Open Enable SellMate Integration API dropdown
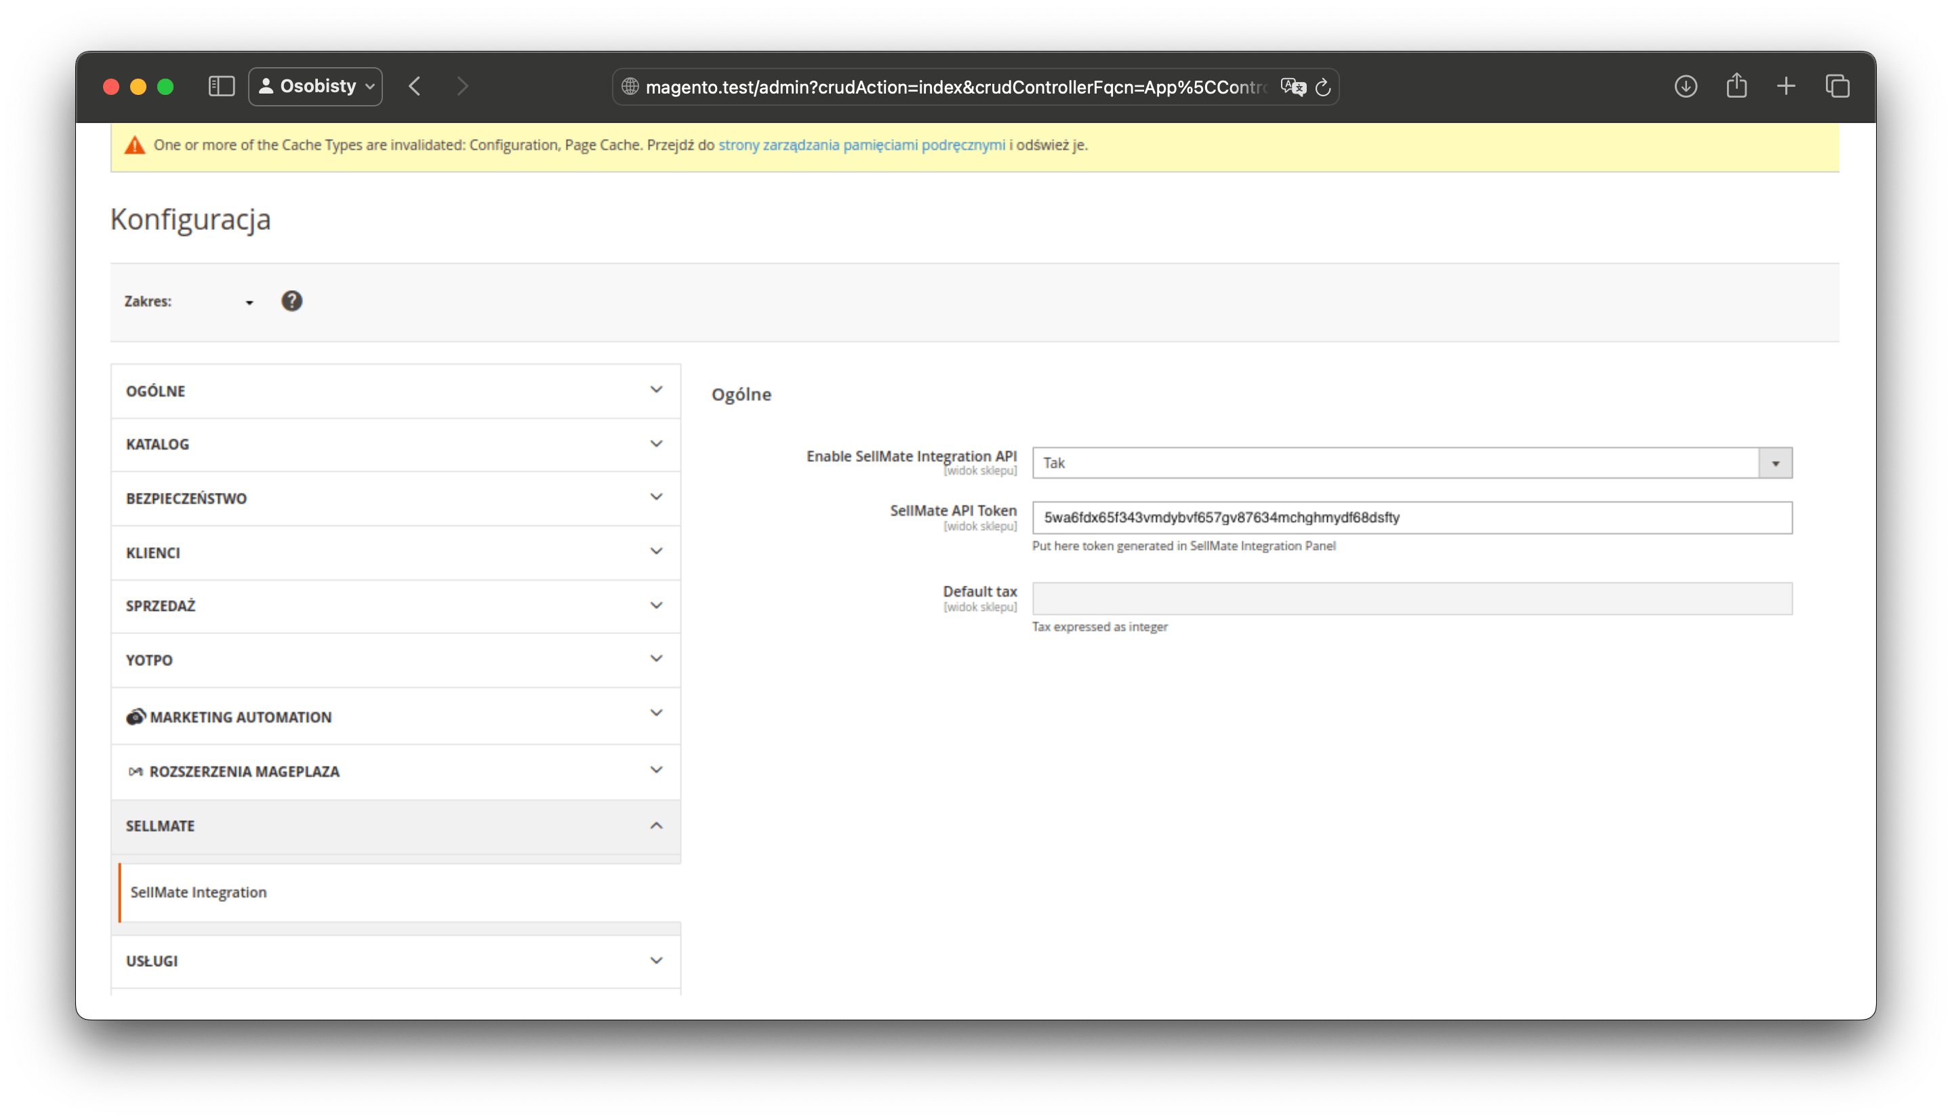 (1412, 463)
